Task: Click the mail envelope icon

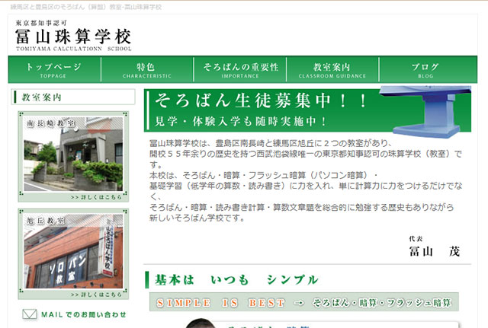Action: [29, 314]
